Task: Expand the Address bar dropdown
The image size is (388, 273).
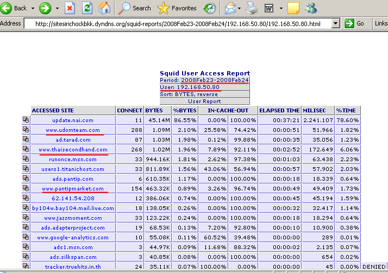Action: pos(335,24)
